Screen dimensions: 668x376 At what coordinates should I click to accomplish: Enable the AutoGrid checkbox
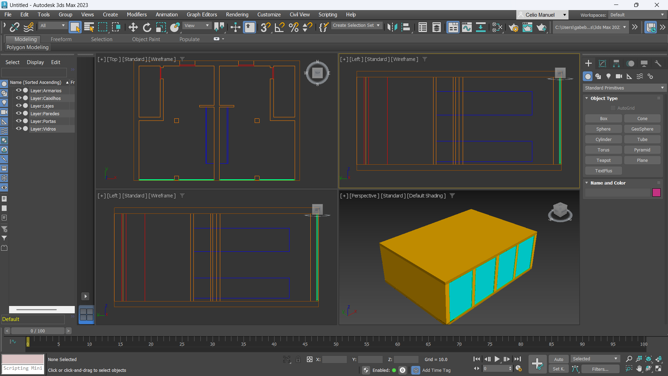click(x=613, y=108)
